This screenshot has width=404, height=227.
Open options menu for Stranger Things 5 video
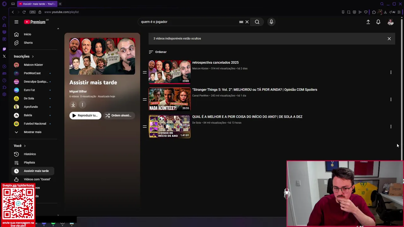point(391,99)
